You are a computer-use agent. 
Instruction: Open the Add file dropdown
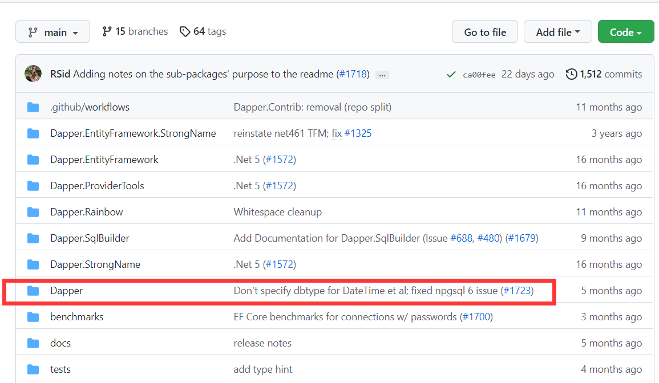click(557, 32)
